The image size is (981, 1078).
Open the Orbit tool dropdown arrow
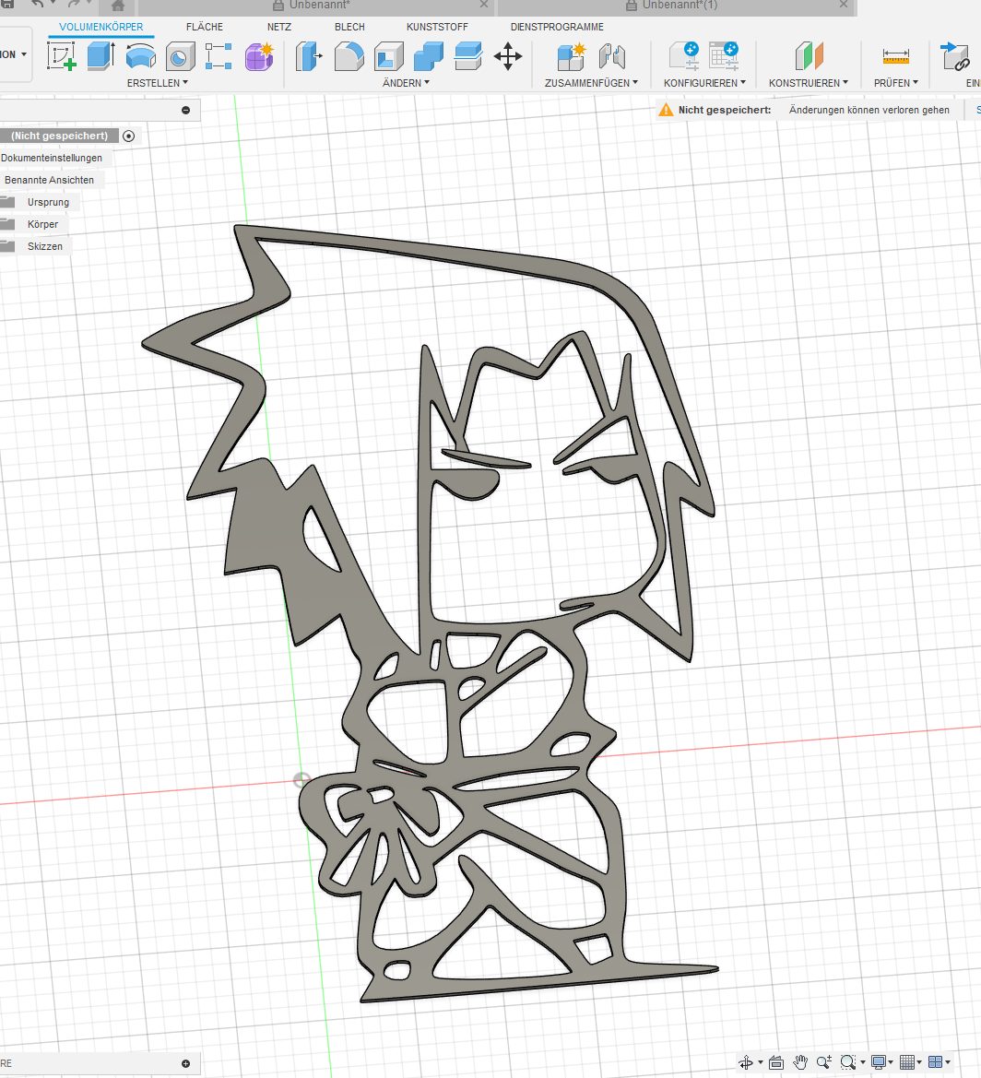tap(761, 1063)
